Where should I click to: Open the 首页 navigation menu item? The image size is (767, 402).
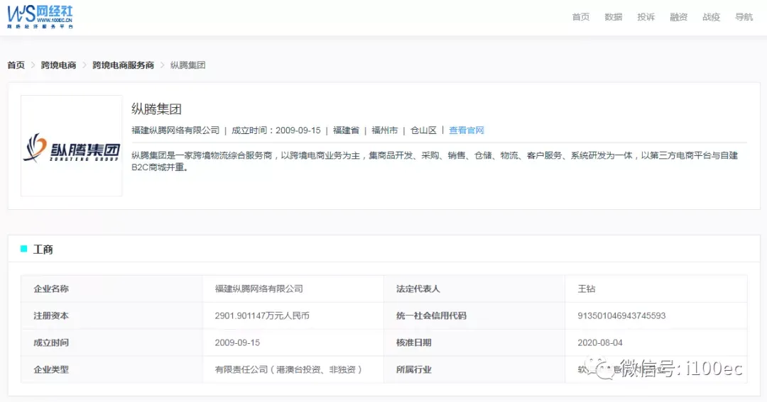[581, 17]
